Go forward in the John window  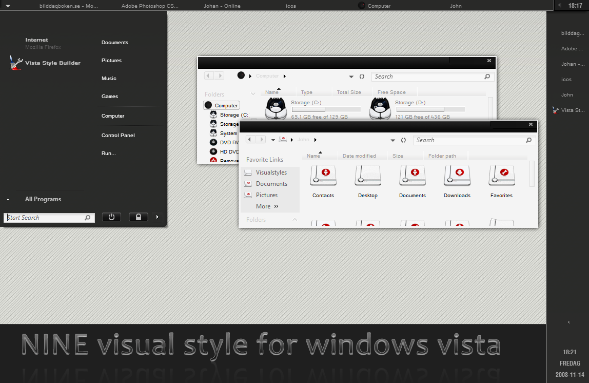tap(262, 140)
